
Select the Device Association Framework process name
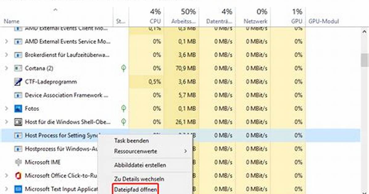tap(67, 95)
